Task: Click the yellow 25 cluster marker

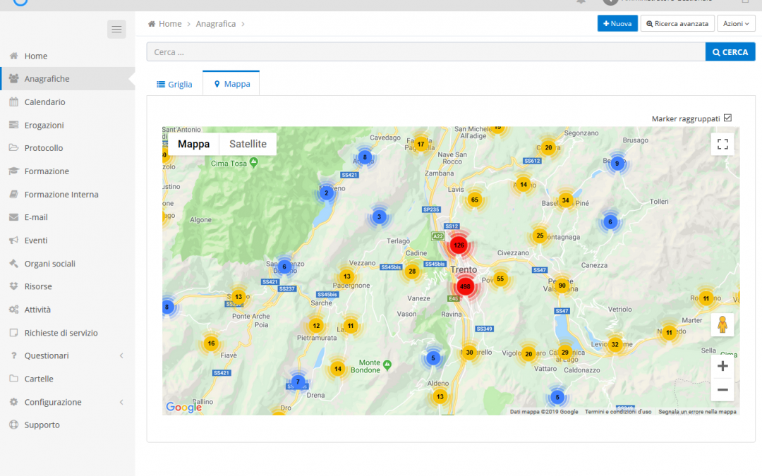Action: pyautogui.click(x=540, y=236)
